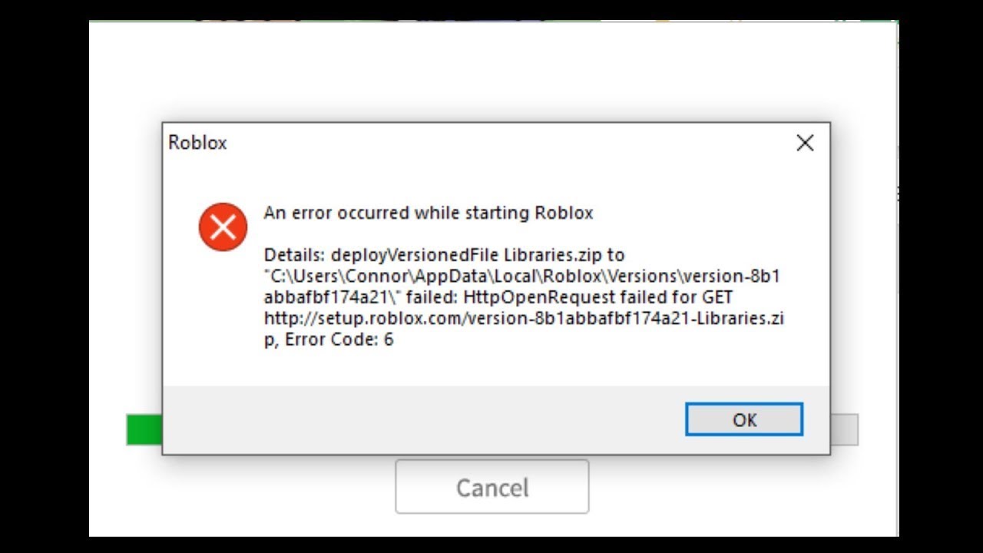Click the white installer window background
The image size is (983, 553).
[491, 73]
